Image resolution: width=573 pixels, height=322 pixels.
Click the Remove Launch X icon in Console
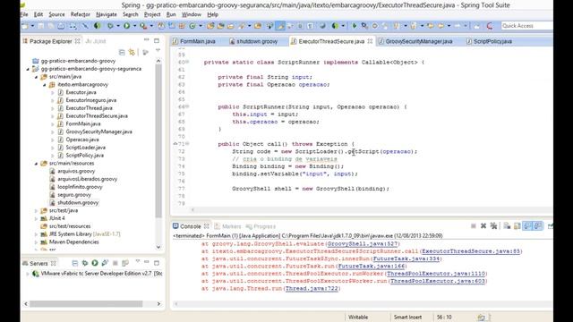click(483, 226)
